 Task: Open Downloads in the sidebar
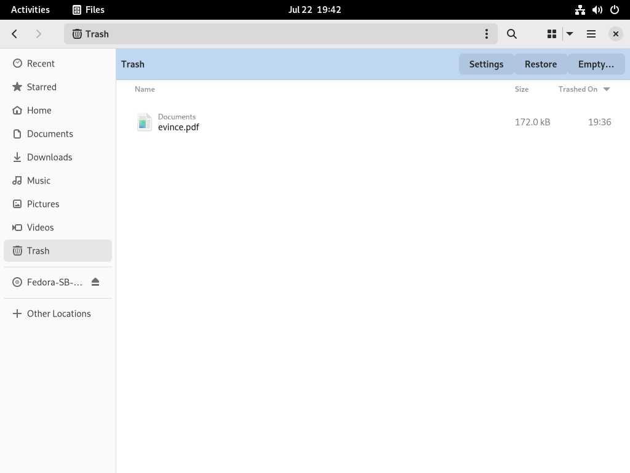58,157
